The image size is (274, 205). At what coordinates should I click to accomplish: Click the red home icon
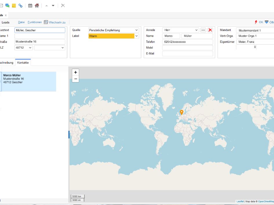(37, 5)
